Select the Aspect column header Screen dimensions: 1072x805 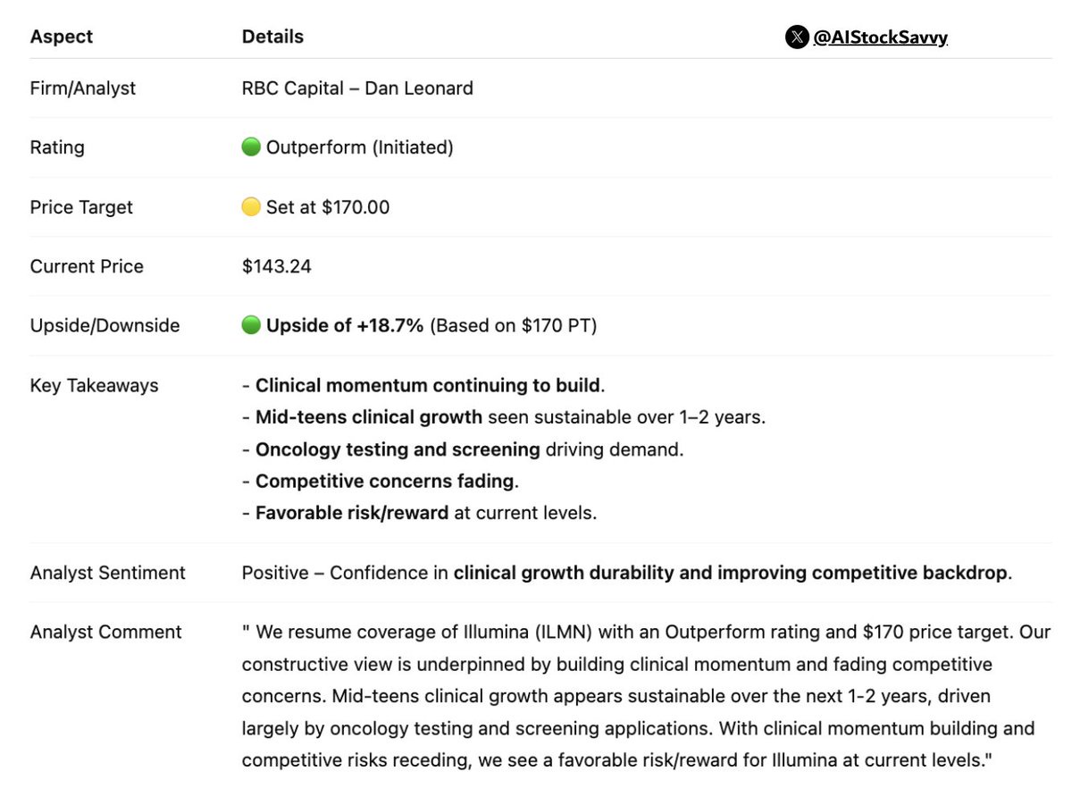62,38
